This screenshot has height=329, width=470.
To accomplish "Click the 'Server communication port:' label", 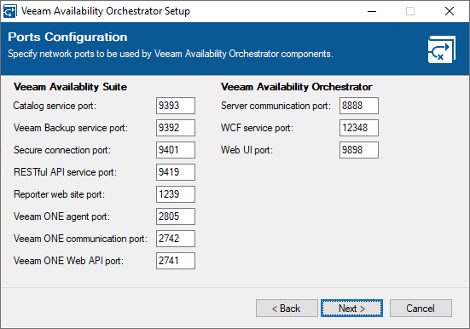I will click(x=276, y=106).
